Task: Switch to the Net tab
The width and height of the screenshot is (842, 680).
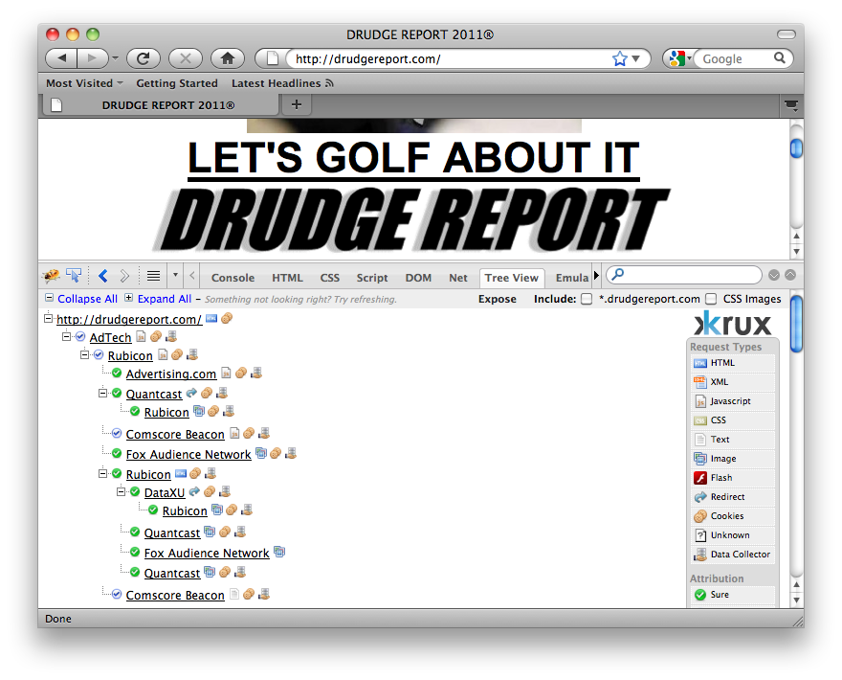Action: pyautogui.click(x=458, y=278)
